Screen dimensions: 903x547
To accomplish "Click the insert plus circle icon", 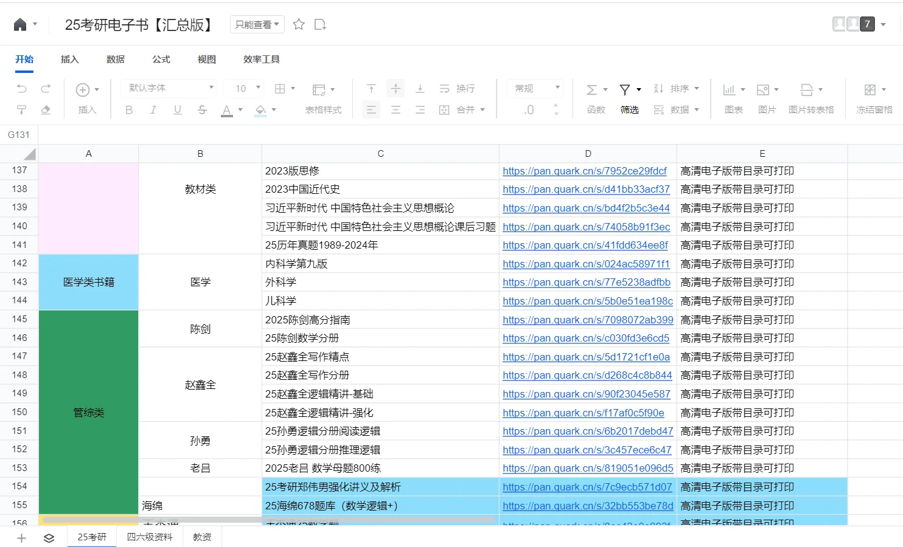I will click(x=83, y=90).
